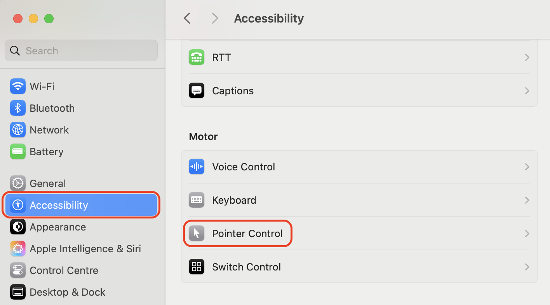Open Network via the globe icon
Image resolution: width=550 pixels, height=305 pixels.
[17, 130]
